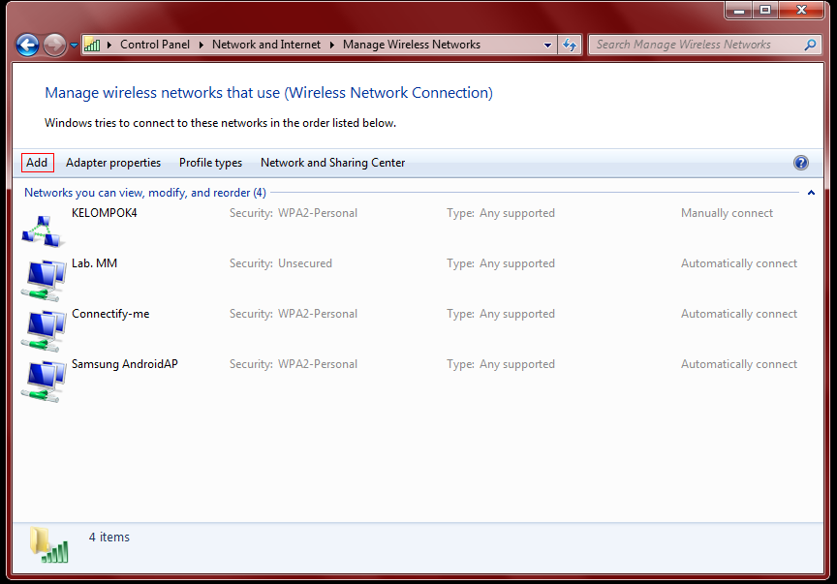
Task: Select the Samsung AndroidAP network icon
Action: click(x=44, y=382)
